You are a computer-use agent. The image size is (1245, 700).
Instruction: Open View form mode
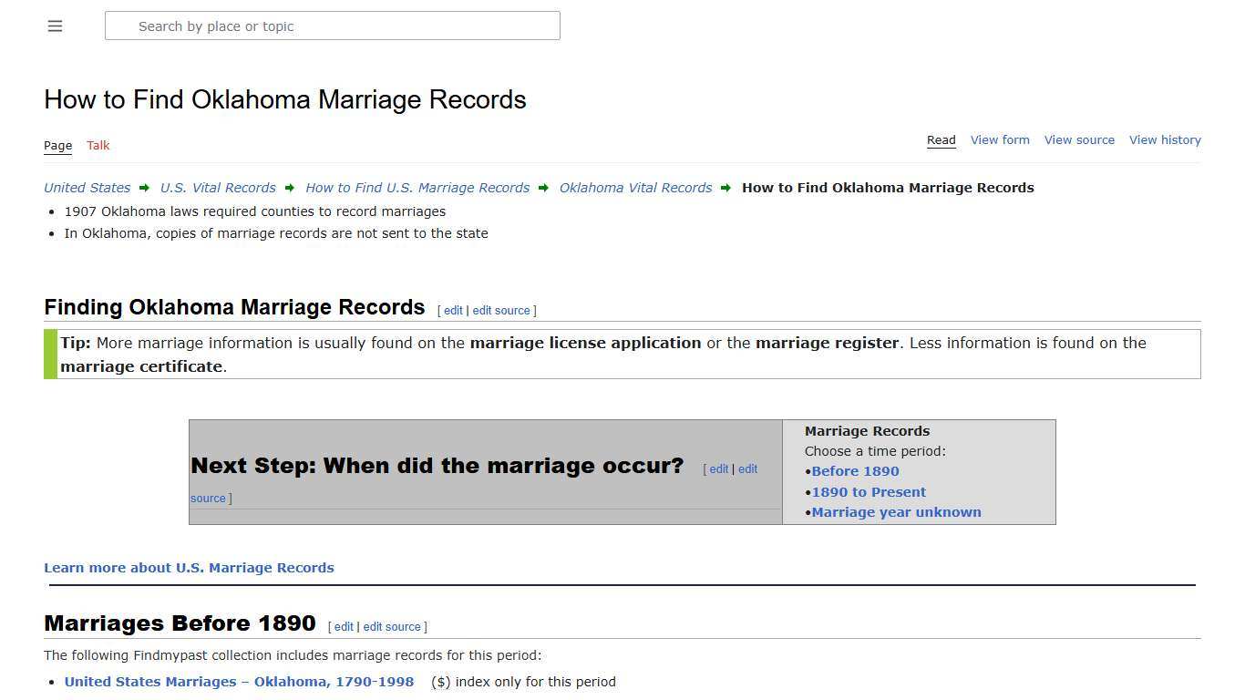click(999, 139)
